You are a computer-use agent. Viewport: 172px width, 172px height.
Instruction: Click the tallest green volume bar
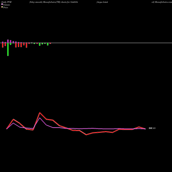(x=8, y=50)
